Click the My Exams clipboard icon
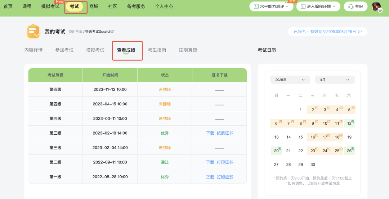 pos(33,32)
